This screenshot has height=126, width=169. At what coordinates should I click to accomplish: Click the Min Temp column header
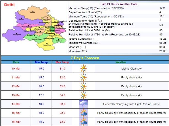tap(41, 62)
